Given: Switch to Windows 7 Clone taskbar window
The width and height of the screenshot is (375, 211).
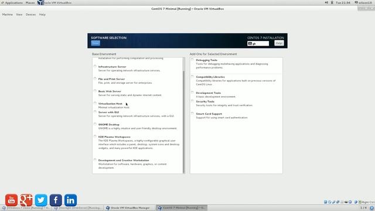Looking at the screenshot, I should [x=26, y=208].
